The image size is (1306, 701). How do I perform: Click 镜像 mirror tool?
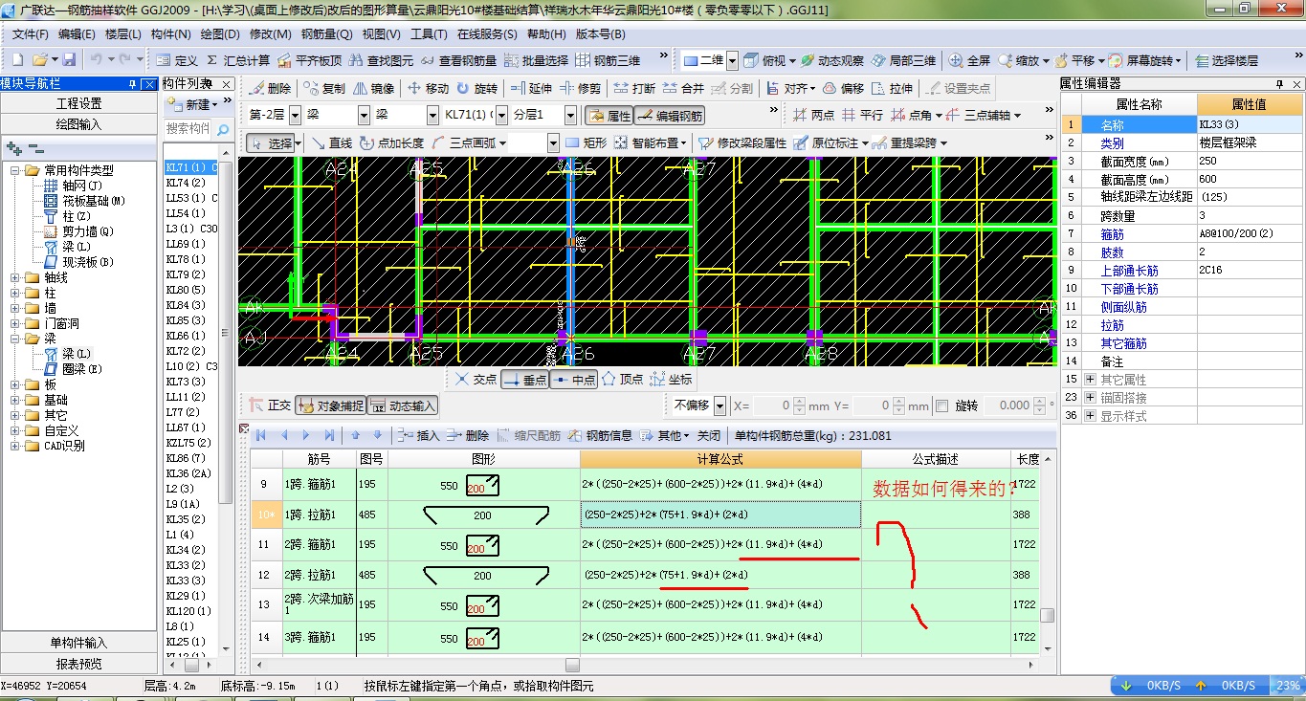(373, 88)
